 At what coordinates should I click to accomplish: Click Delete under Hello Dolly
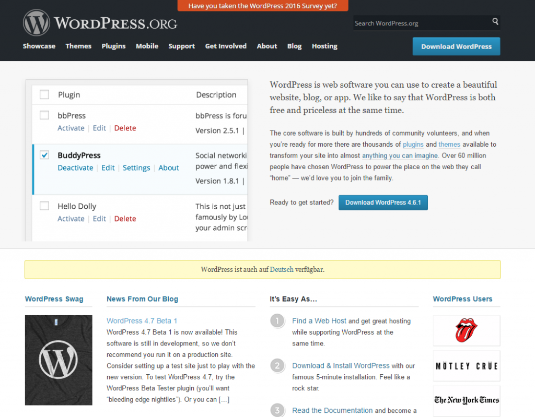[x=125, y=219]
